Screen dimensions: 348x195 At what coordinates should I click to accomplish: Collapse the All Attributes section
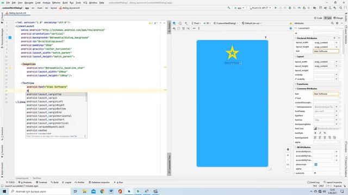[x=296, y=147]
